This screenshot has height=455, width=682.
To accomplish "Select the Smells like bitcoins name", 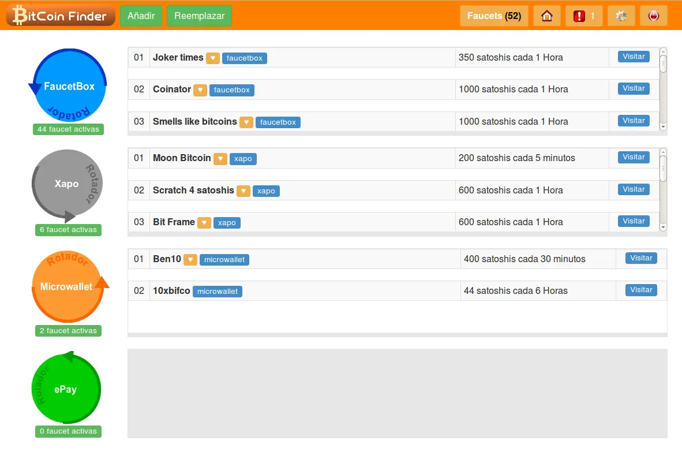I will [195, 121].
